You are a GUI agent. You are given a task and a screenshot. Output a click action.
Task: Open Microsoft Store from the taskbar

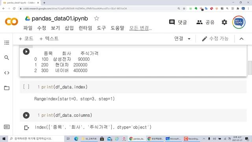point(102,138)
